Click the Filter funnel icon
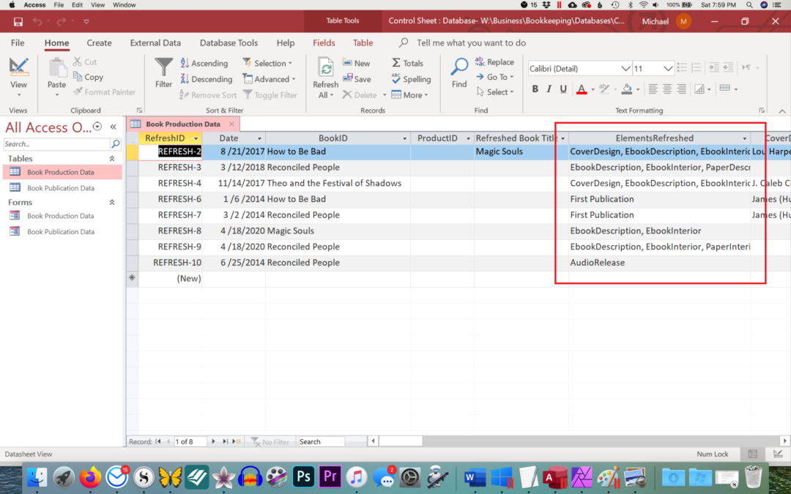This screenshot has height=494, width=791. tap(163, 67)
